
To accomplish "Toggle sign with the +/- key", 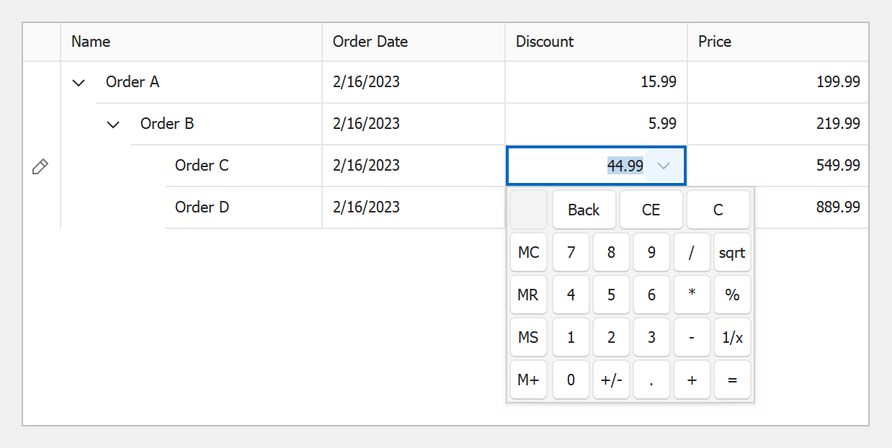I will [x=611, y=380].
